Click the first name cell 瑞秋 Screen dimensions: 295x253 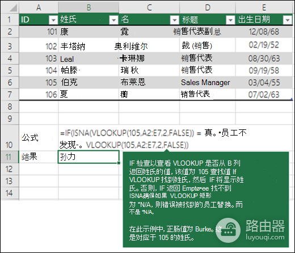[149, 70]
